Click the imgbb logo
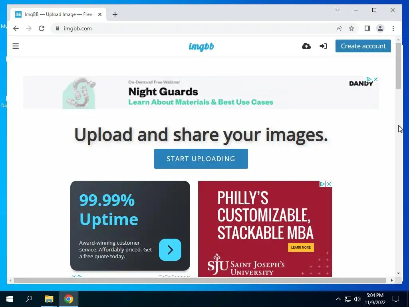This screenshot has width=409, height=307. (201, 46)
